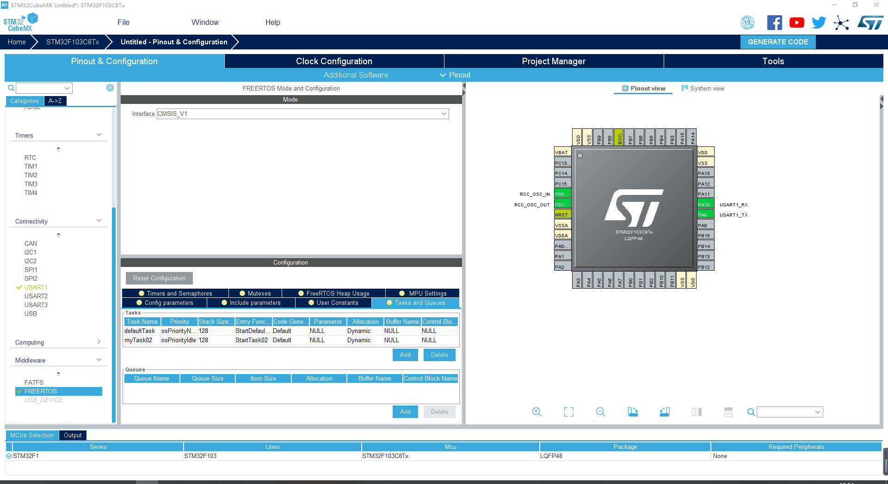The image size is (888, 484).
Task: Click the PD0 RCC_OSC_IN pin
Action: [562, 194]
